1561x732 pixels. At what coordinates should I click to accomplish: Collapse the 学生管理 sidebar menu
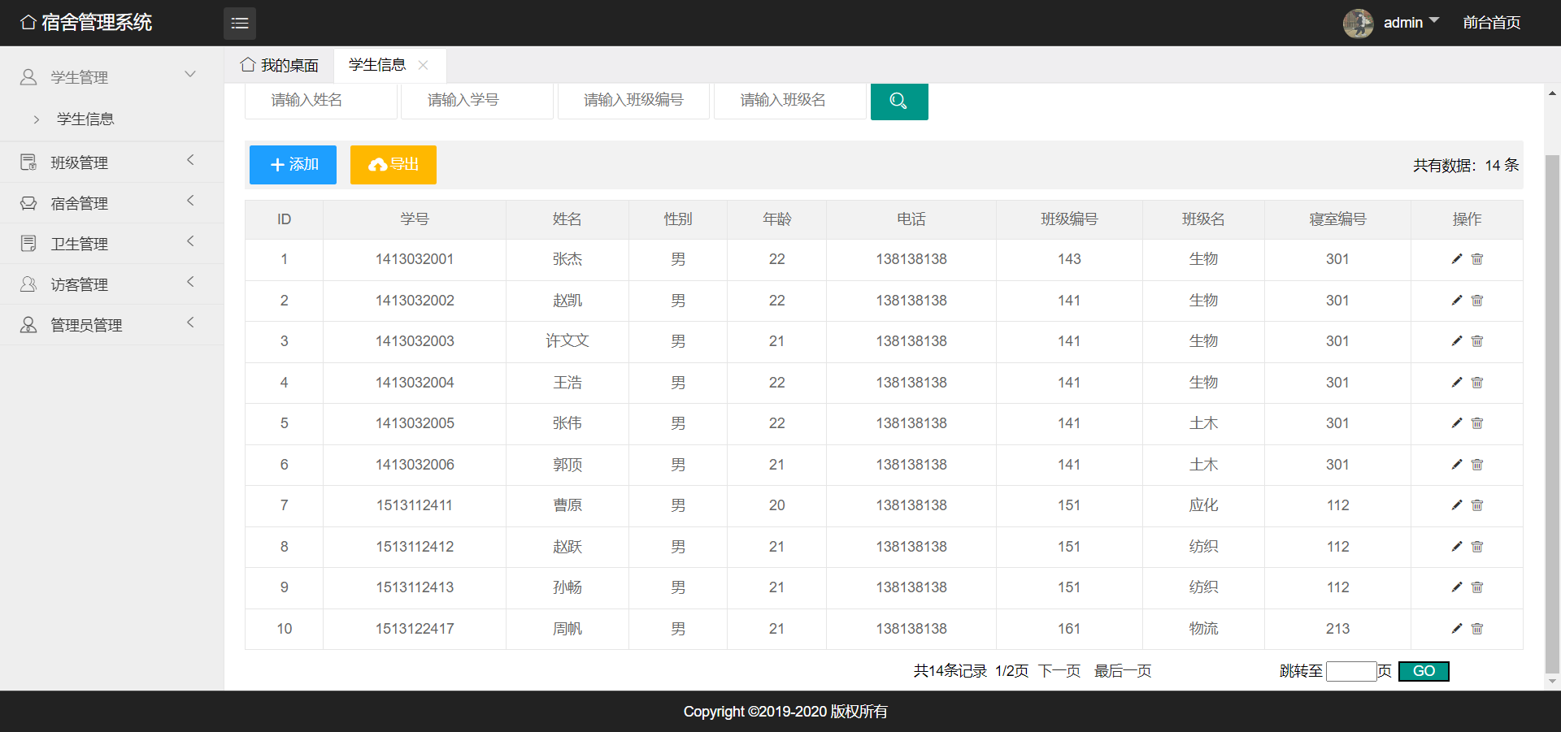click(x=111, y=77)
